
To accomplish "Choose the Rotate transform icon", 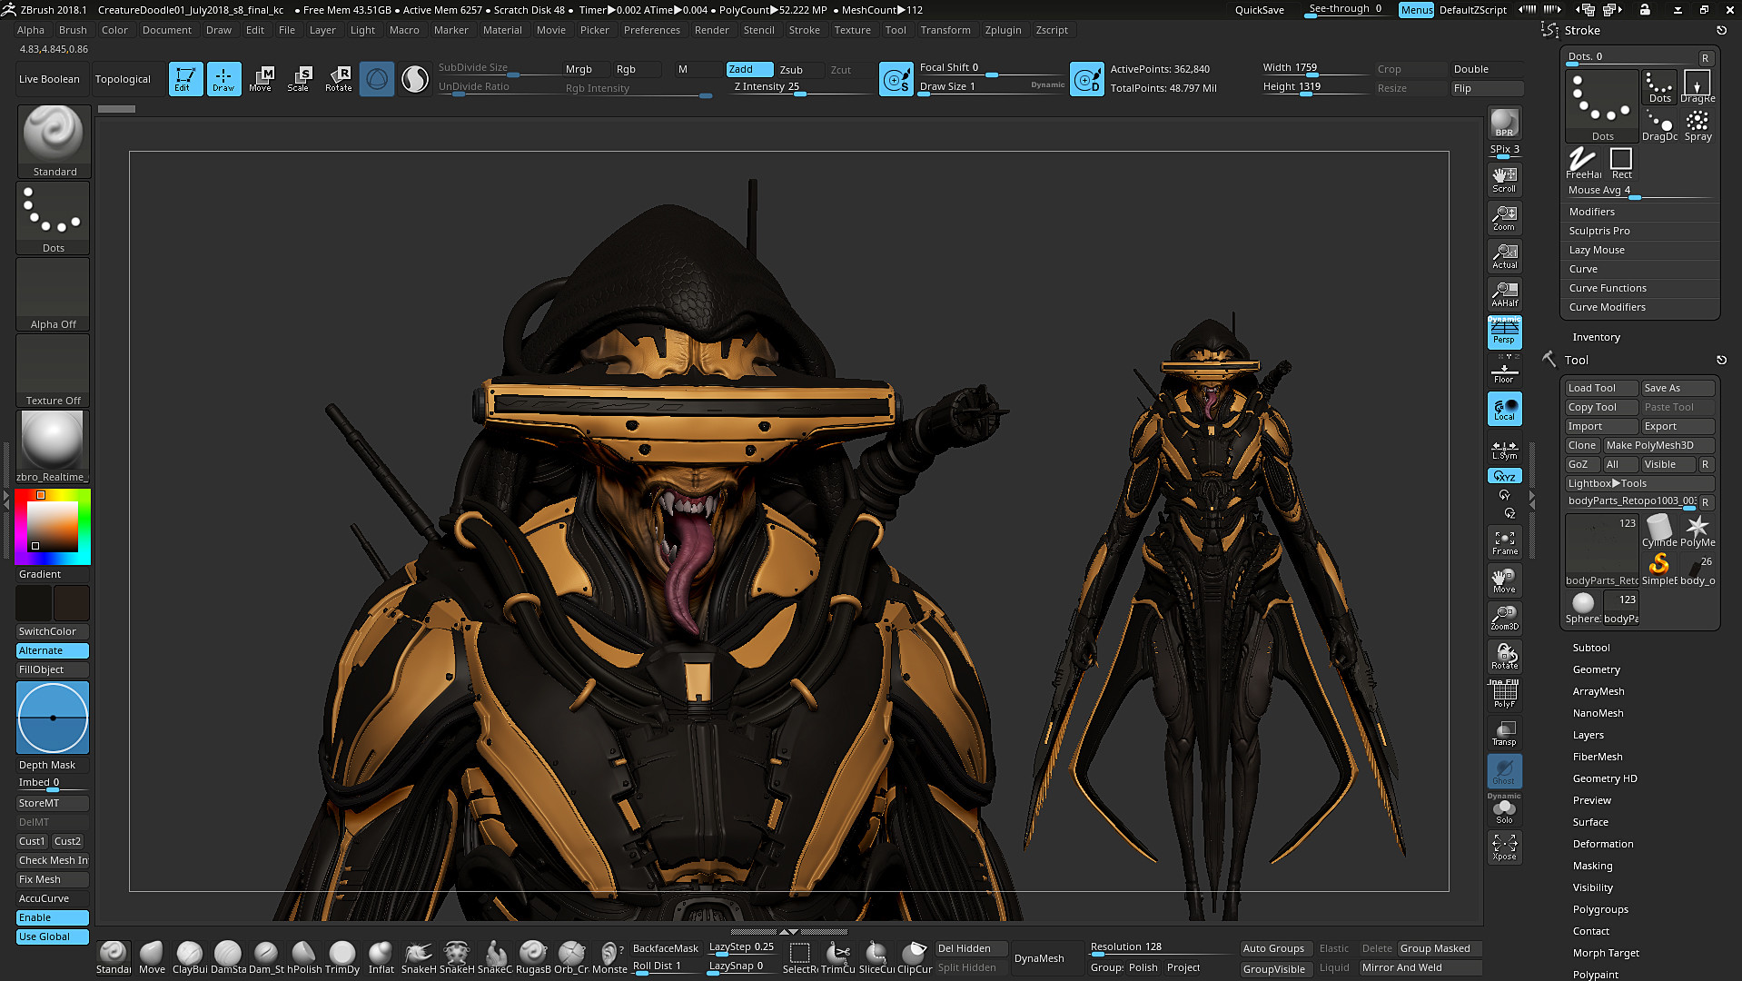I will pyautogui.click(x=339, y=79).
